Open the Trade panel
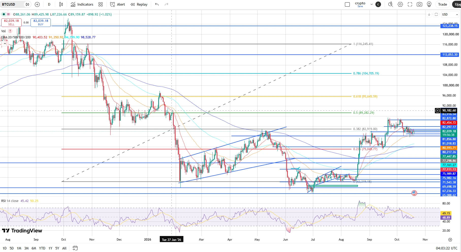Image resolution: width=461 pixels, height=252 pixels. click(442, 4)
